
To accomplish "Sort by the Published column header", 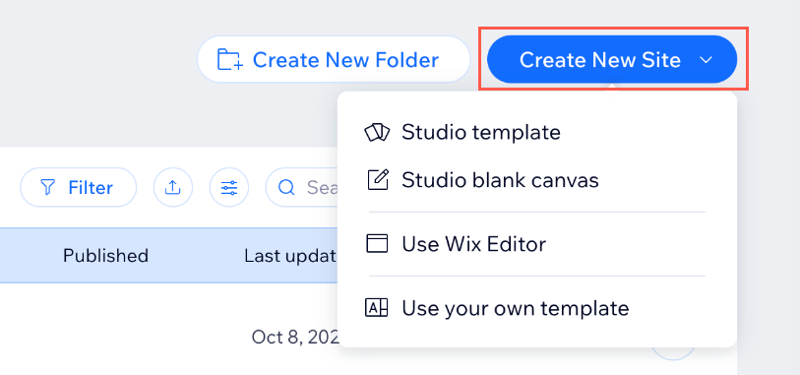I will click(x=105, y=256).
